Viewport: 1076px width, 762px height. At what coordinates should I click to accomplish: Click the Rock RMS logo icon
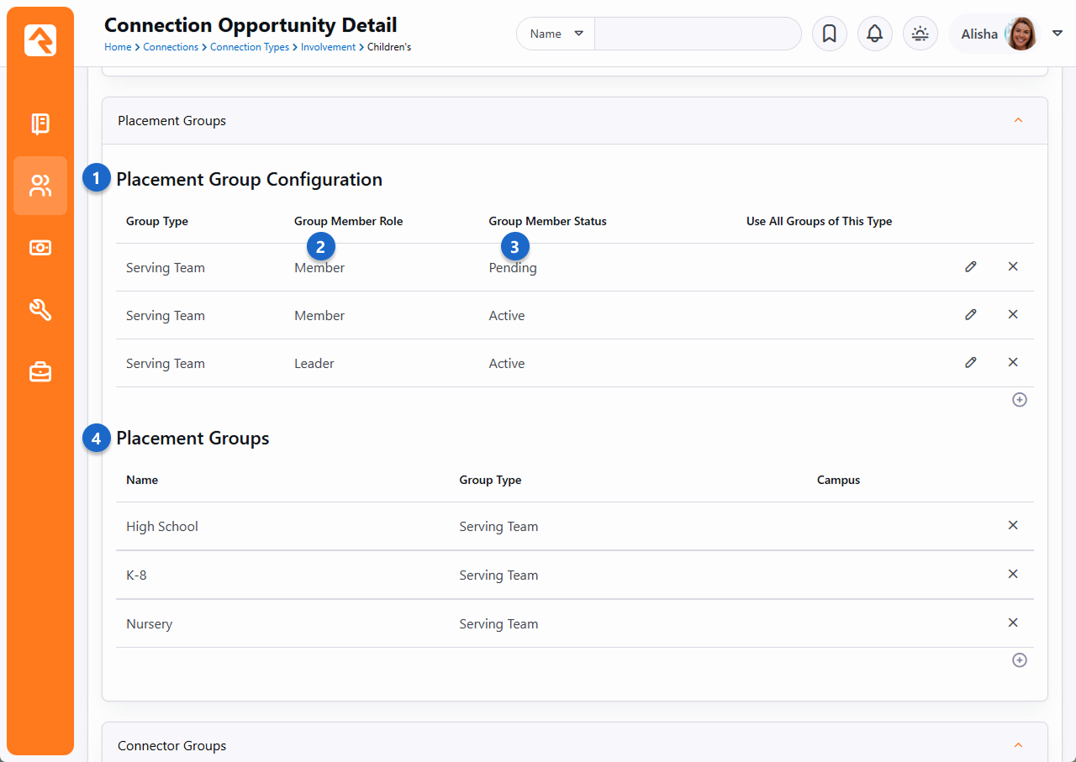40,40
